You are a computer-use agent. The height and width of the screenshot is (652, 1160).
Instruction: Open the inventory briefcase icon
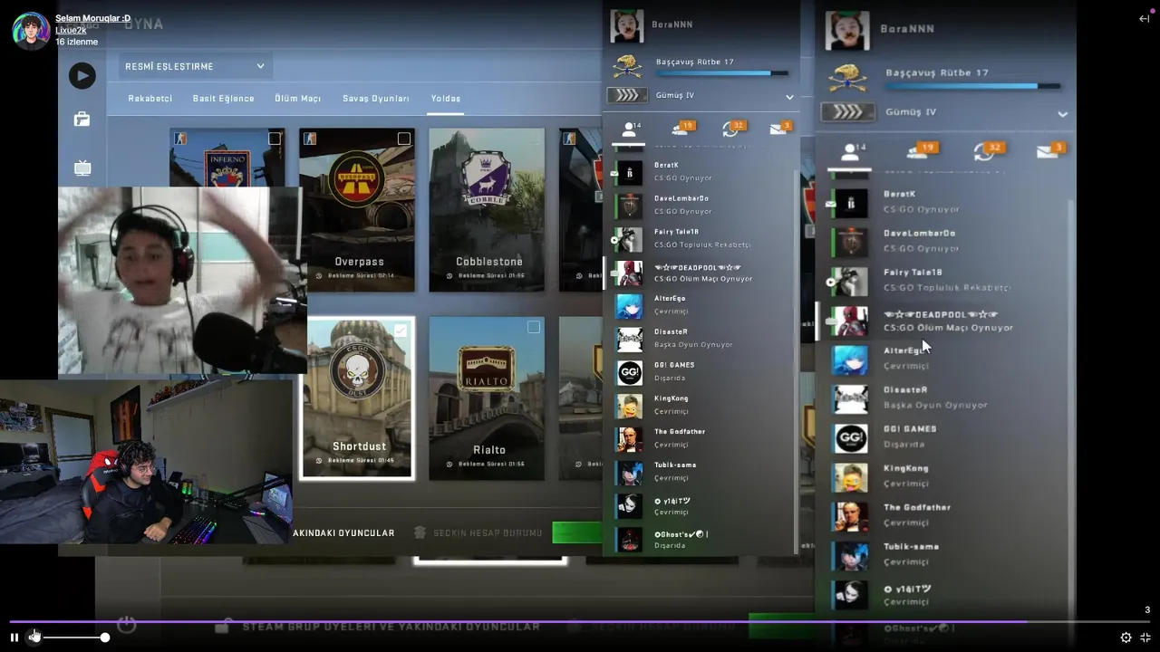point(82,120)
